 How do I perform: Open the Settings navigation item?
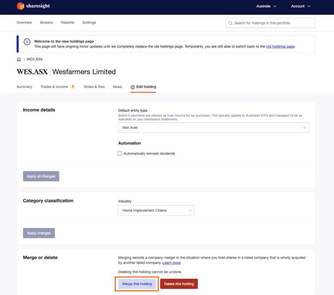pos(89,23)
